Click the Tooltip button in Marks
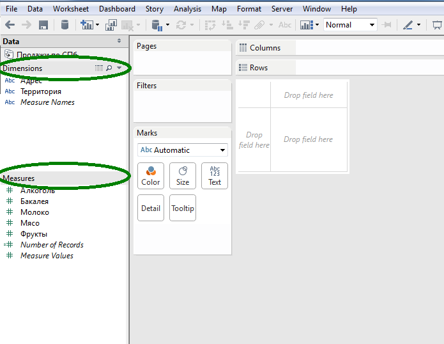Screen dimensions: 444x344 pyautogui.click(x=183, y=208)
